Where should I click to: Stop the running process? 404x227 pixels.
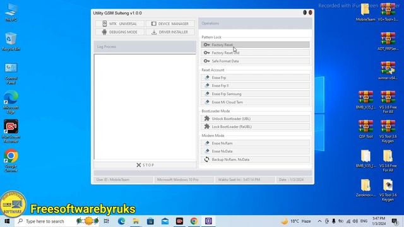click(x=145, y=165)
